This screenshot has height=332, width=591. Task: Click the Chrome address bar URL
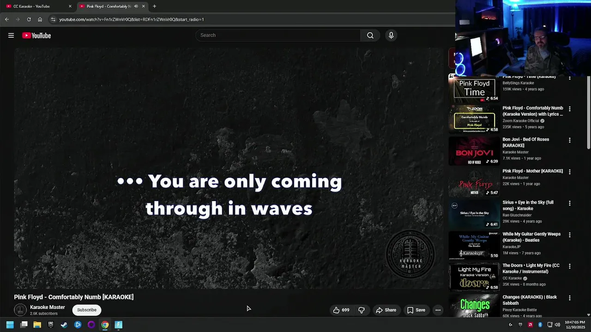132,19
